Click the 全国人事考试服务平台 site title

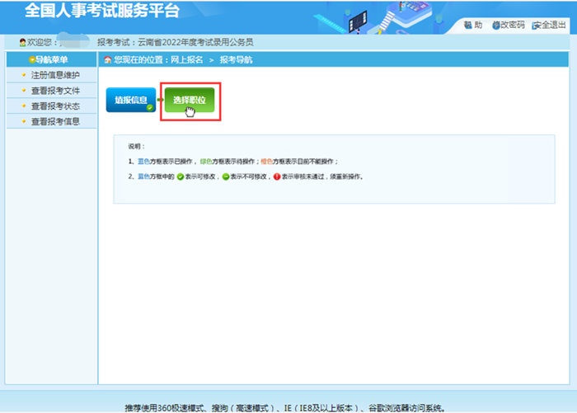click(101, 11)
